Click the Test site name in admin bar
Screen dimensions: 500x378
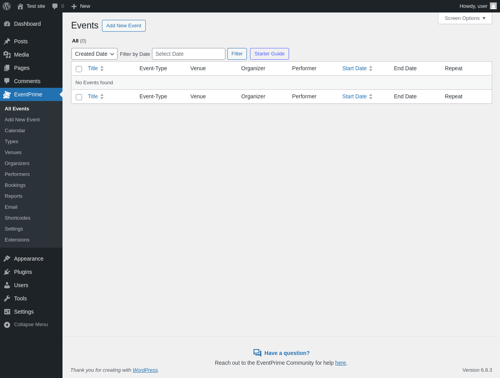pos(36,6)
